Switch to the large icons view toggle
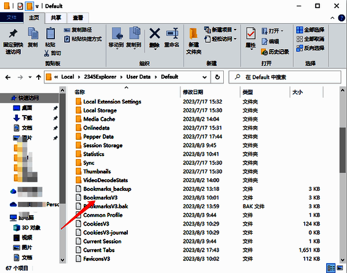347x273 pixels. (x=339, y=268)
